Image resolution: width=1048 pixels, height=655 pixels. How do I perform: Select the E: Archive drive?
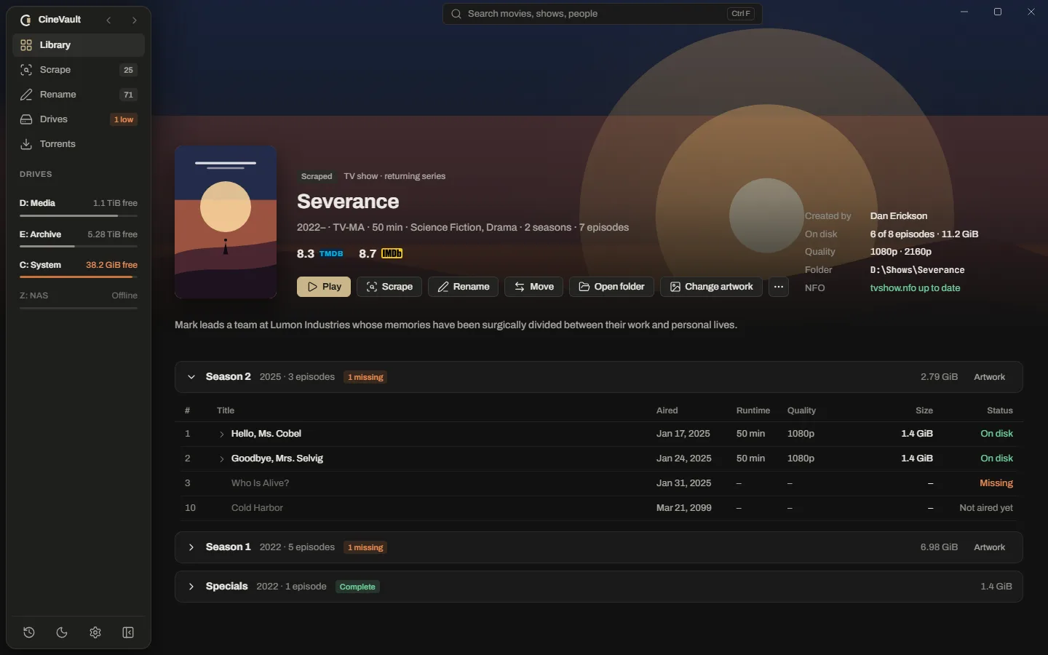(x=79, y=238)
